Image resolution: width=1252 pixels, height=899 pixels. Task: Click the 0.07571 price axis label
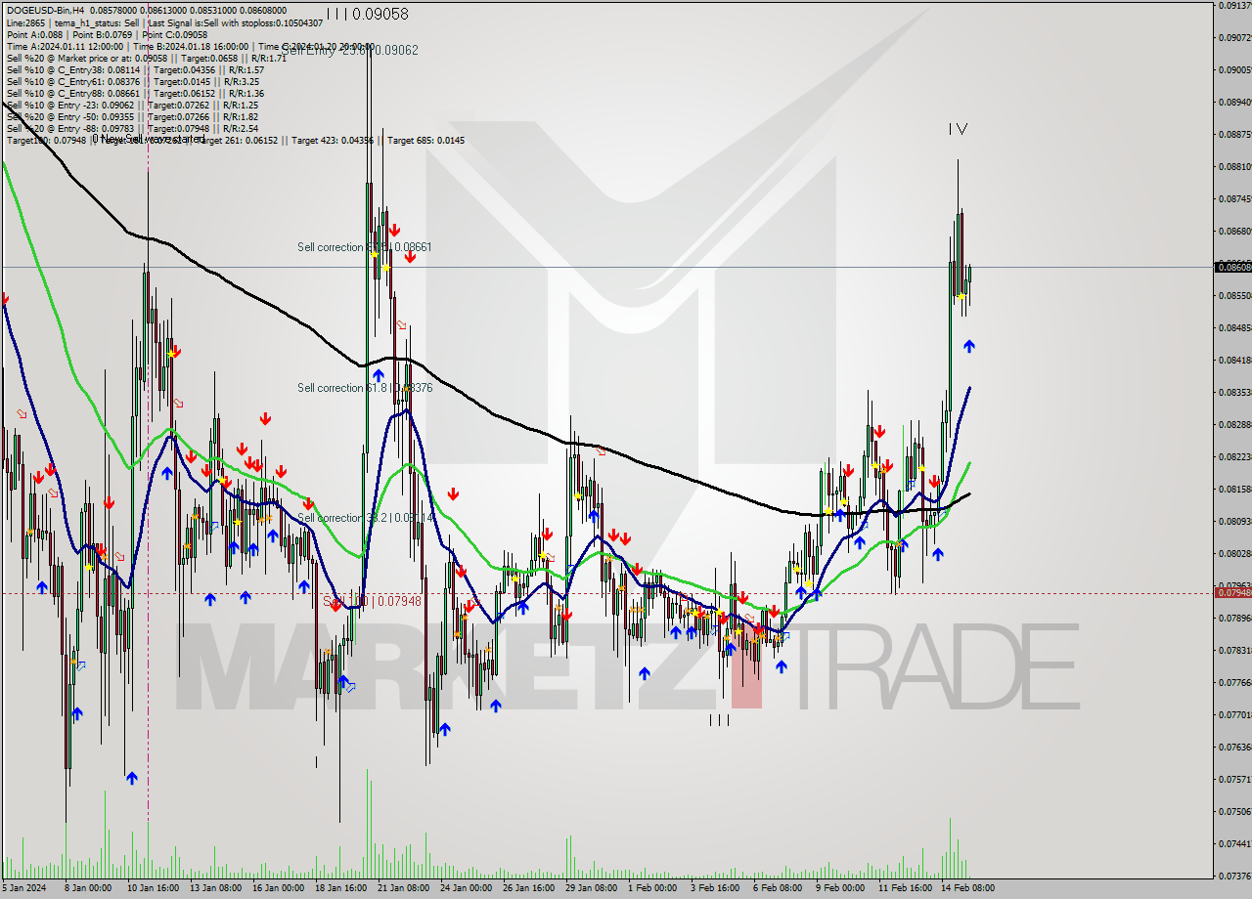pyautogui.click(x=1234, y=780)
